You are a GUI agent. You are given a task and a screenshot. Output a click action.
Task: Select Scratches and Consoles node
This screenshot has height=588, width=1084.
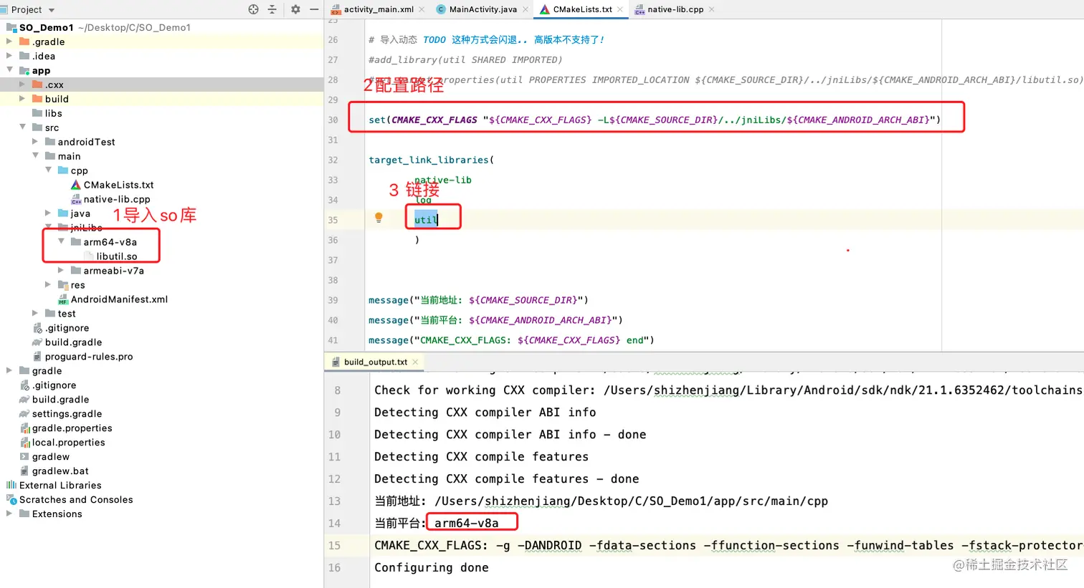(76, 500)
